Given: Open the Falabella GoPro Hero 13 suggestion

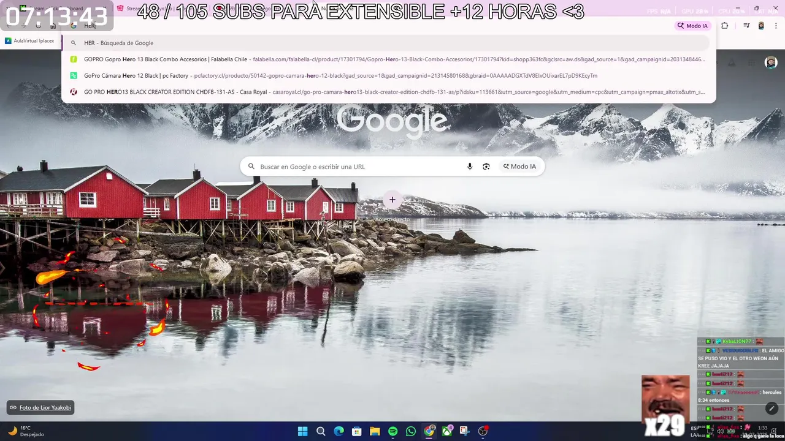Looking at the screenshot, I should click(x=386, y=59).
